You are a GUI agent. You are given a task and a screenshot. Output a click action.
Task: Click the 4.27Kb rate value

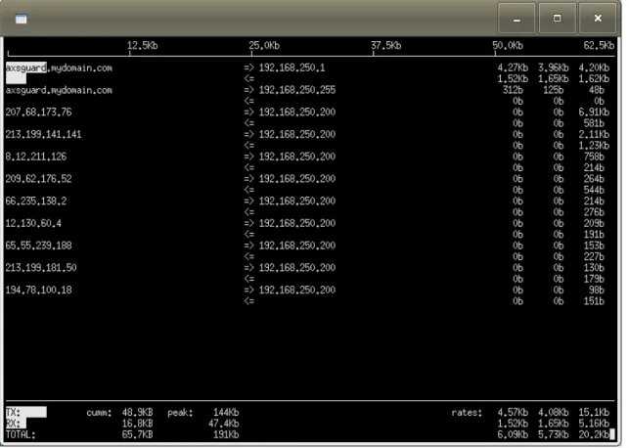(x=513, y=67)
